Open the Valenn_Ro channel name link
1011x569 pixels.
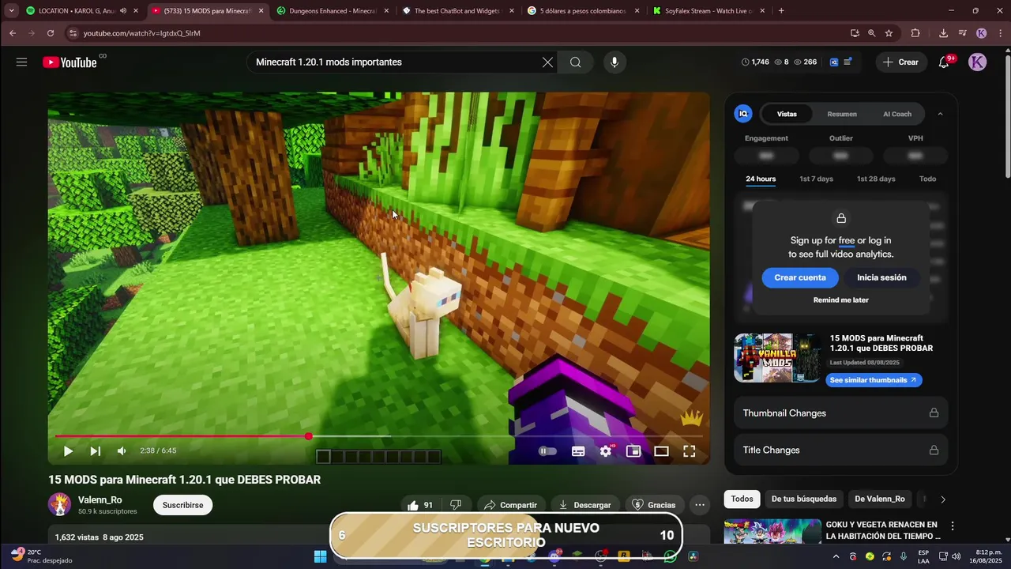[100, 500]
